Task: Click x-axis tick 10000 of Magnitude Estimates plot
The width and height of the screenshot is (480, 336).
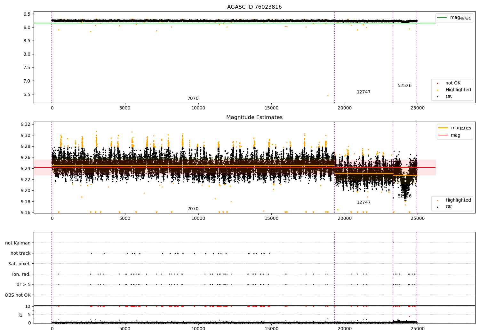Action: (x=198, y=219)
